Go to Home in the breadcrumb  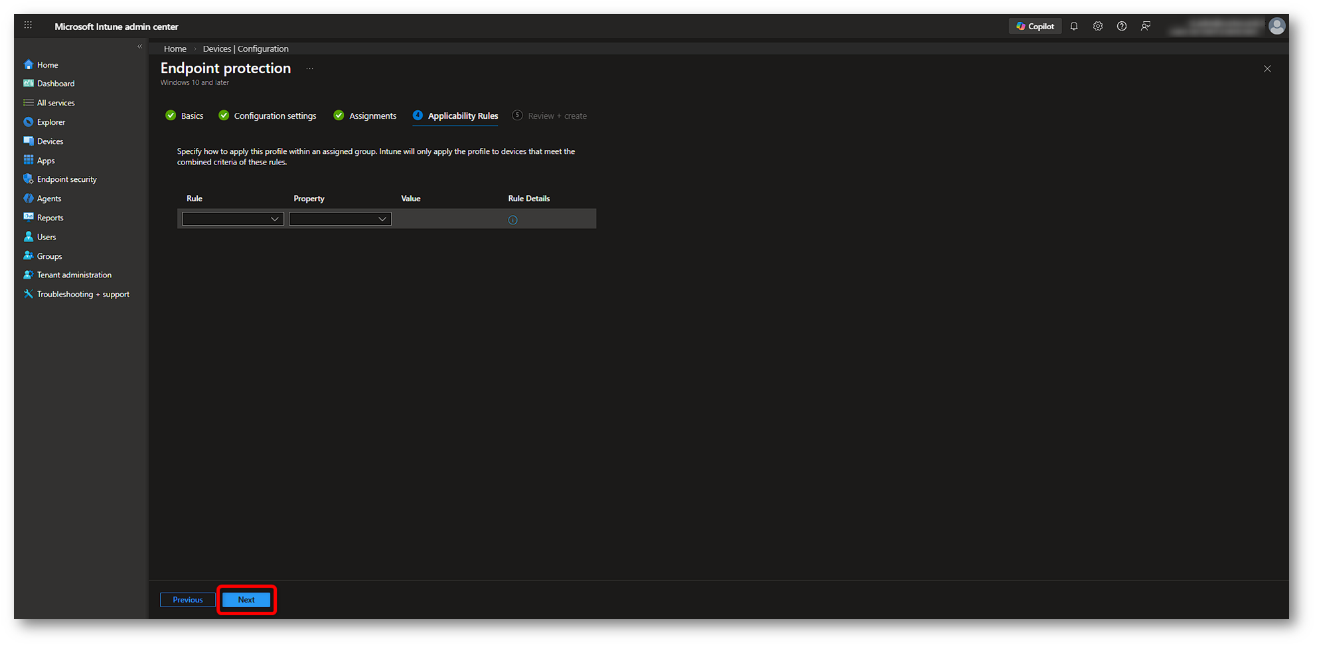(x=175, y=48)
